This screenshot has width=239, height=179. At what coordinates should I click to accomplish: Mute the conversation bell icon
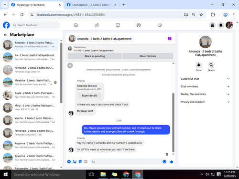point(199,65)
